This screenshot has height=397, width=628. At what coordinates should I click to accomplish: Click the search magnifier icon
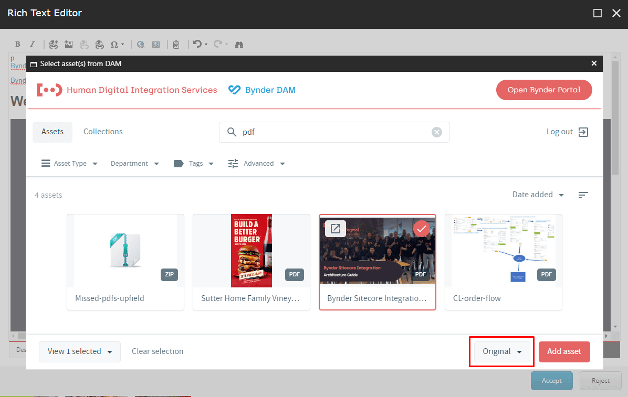[x=232, y=132]
